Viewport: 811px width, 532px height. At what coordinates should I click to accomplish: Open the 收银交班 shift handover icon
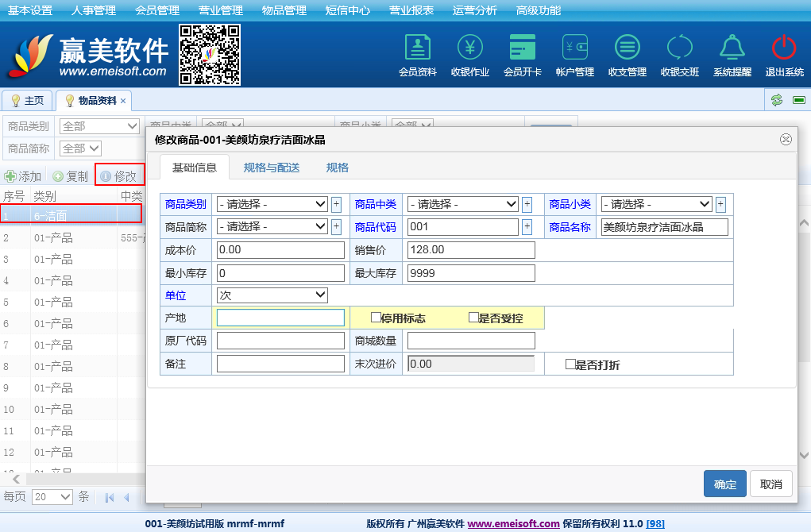(x=679, y=48)
